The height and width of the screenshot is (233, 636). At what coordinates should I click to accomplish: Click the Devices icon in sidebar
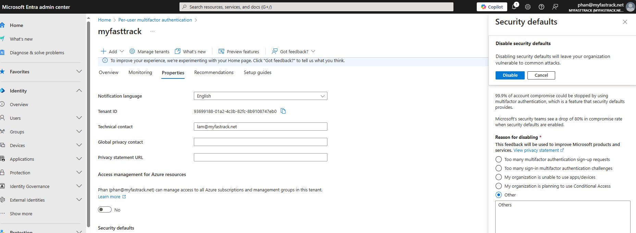[2, 145]
